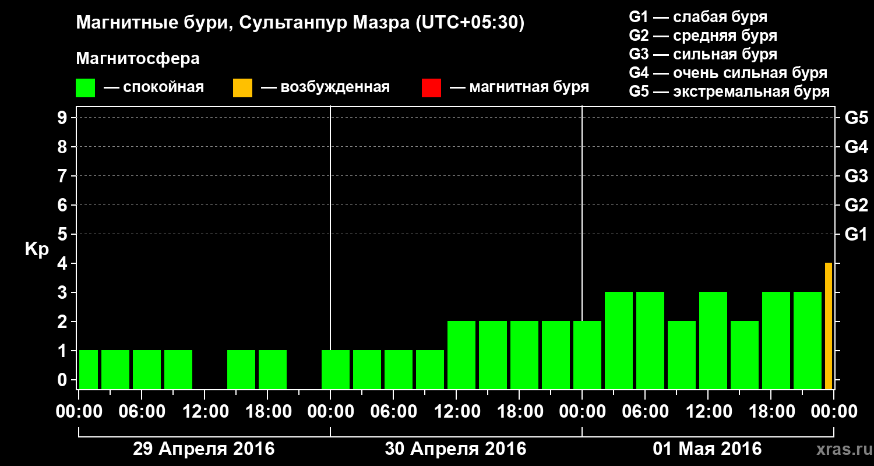Click the — возбужденная legend label
This screenshot has width=874, height=466.
point(325,87)
